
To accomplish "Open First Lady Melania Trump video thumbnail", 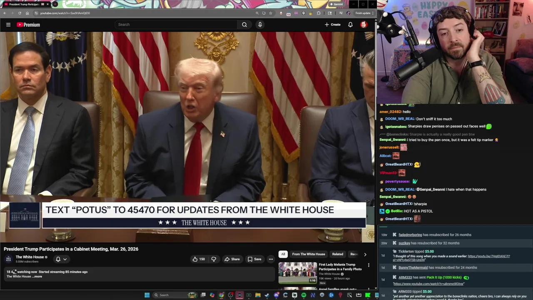I will (x=298, y=272).
